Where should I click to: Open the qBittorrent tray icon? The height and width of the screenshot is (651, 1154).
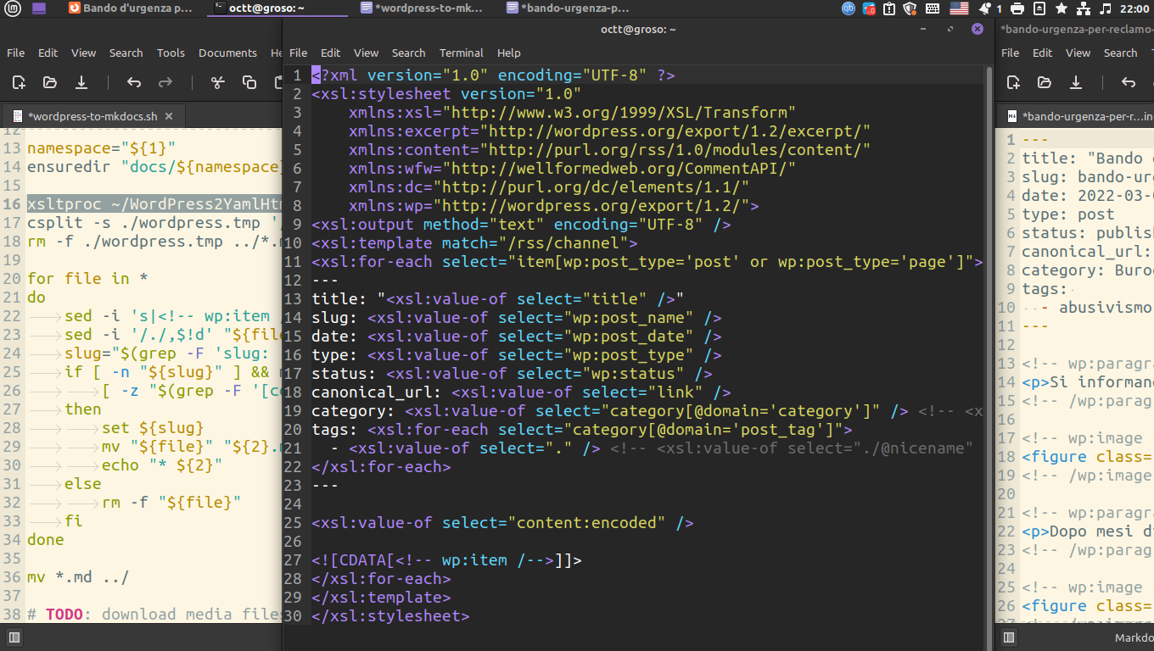849,8
